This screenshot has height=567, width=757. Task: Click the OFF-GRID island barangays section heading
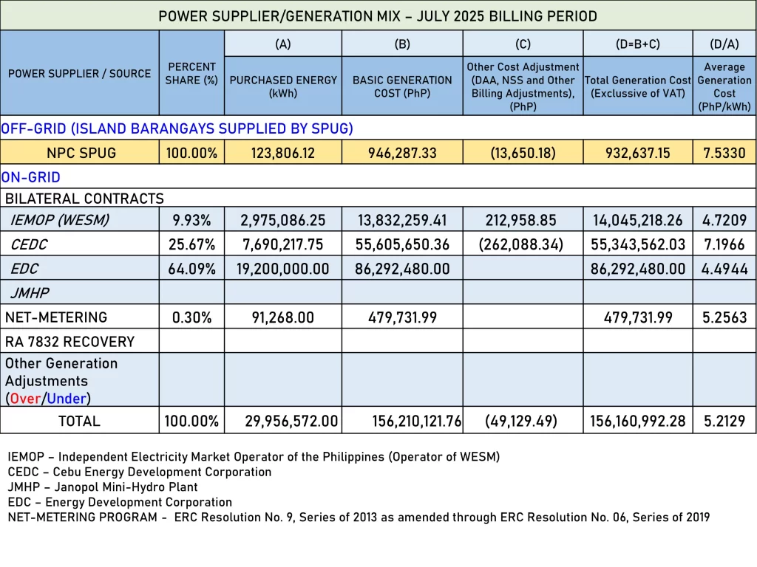(177, 128)
